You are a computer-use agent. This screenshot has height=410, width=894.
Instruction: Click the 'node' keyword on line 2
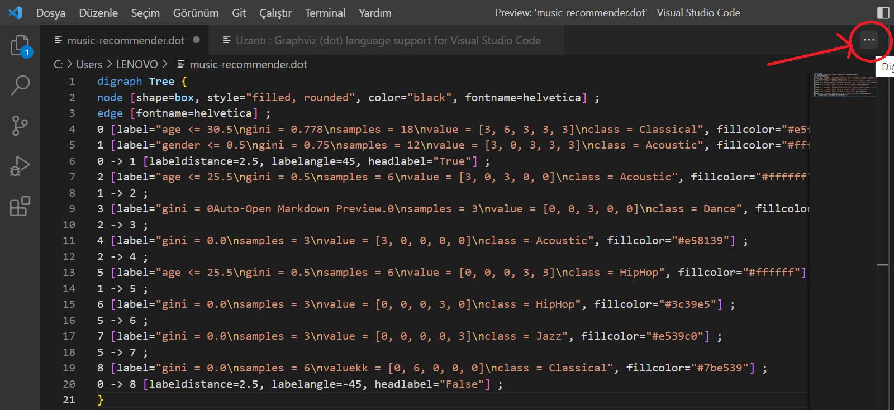pyautogui.click(x=110, y=98)
